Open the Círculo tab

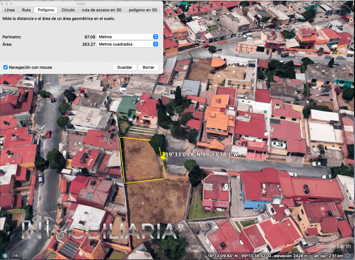68,10
